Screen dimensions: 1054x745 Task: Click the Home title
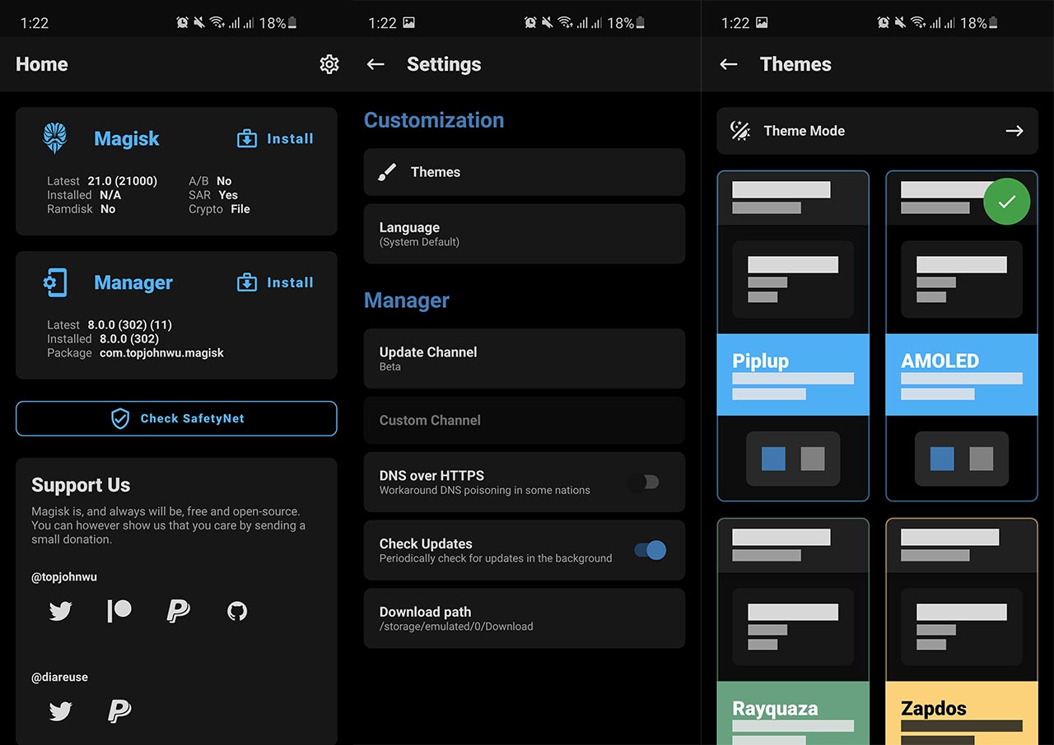point(42,64)
